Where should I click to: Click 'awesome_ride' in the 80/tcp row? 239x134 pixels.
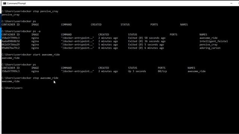coord(196,71)
